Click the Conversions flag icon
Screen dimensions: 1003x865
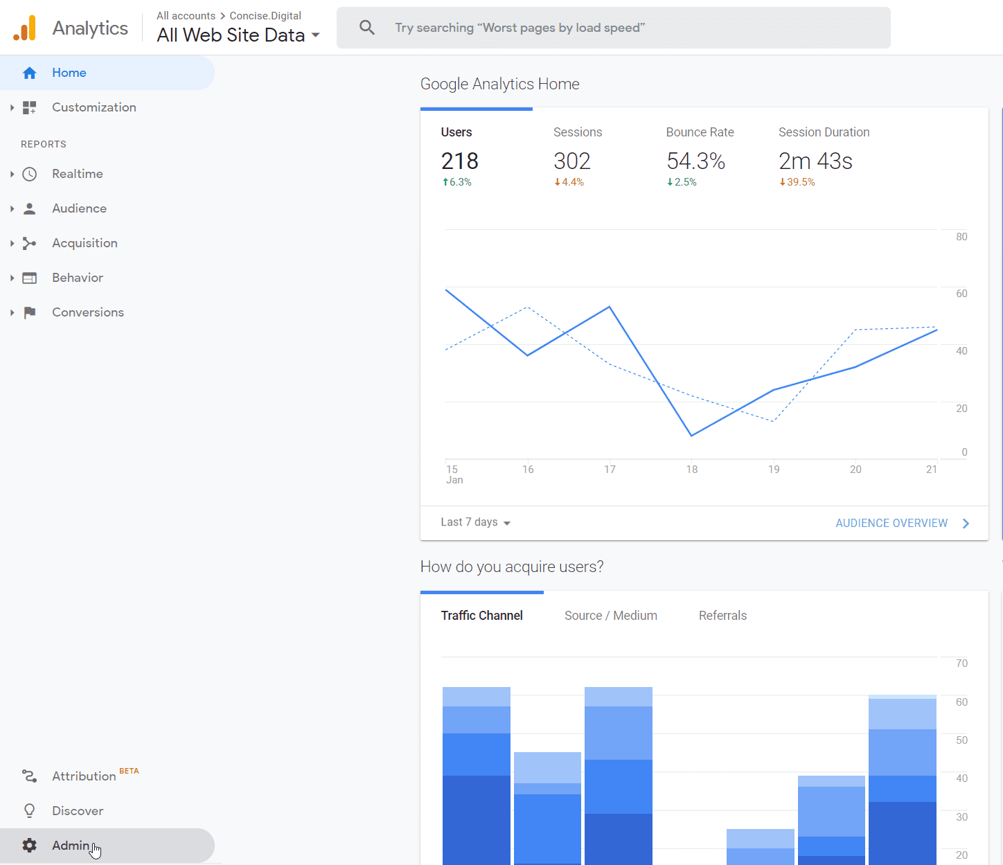click(29, 312)
